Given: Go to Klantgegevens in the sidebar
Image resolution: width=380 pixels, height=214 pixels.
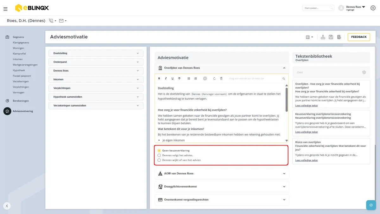Looking at the screenshot, I should 21,42.
